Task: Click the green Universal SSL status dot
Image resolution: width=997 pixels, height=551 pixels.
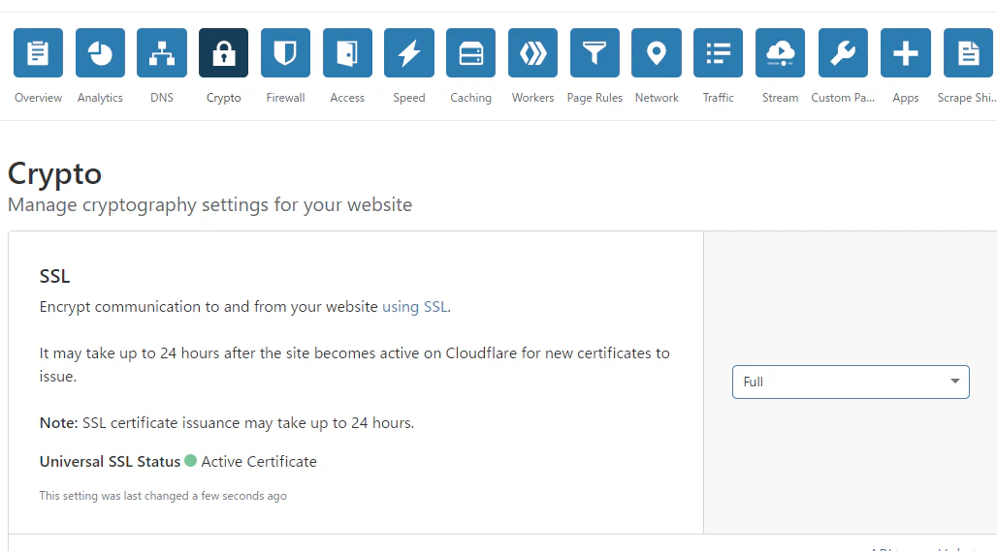Action: click(x=191, y=461)
